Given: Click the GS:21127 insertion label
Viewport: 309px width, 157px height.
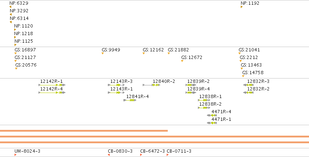Looking at the screenshot, I should pyautogui.click(x=25, y=58).
